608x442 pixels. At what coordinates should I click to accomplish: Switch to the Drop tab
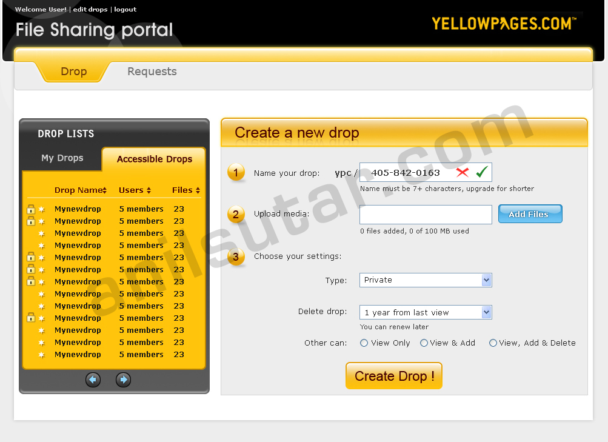pos(74,72)
